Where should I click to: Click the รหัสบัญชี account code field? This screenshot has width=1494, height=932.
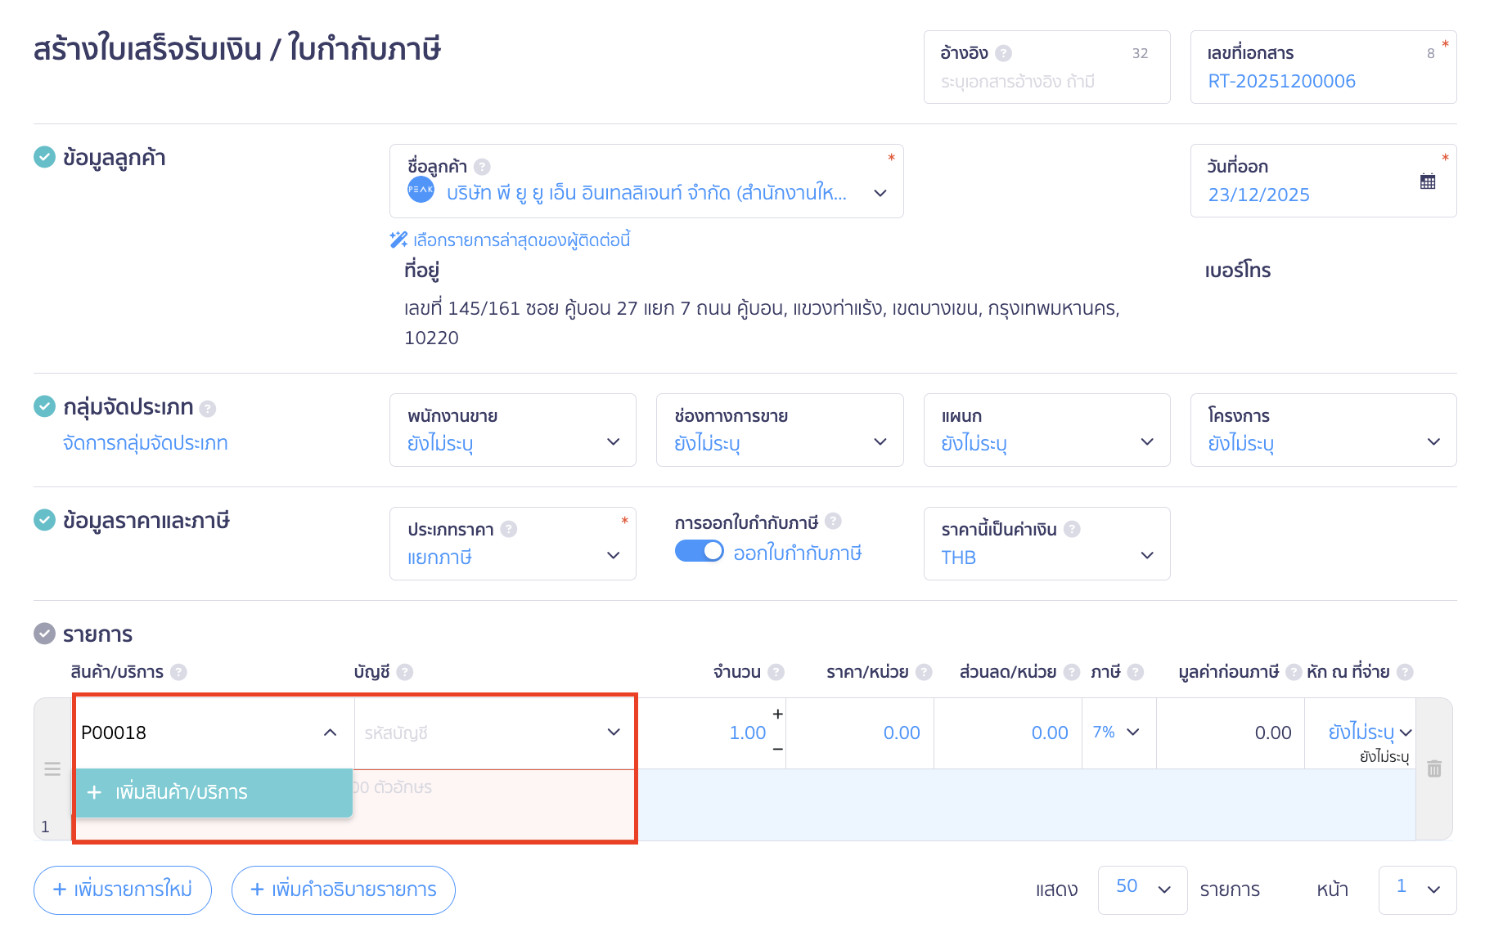pyautogui.click(x=484, y=733)
